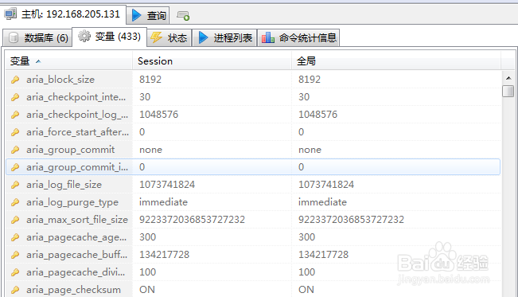
Task: Open the 进程列表 tab
Action: tap(224, 38)
